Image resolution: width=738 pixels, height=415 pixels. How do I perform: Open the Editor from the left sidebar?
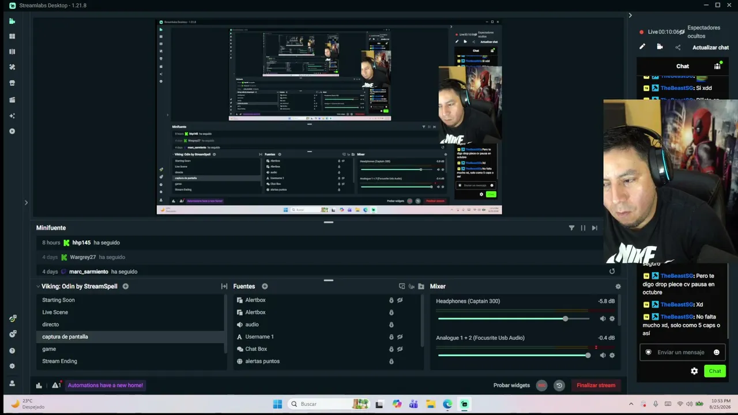[x=12, y=21]
